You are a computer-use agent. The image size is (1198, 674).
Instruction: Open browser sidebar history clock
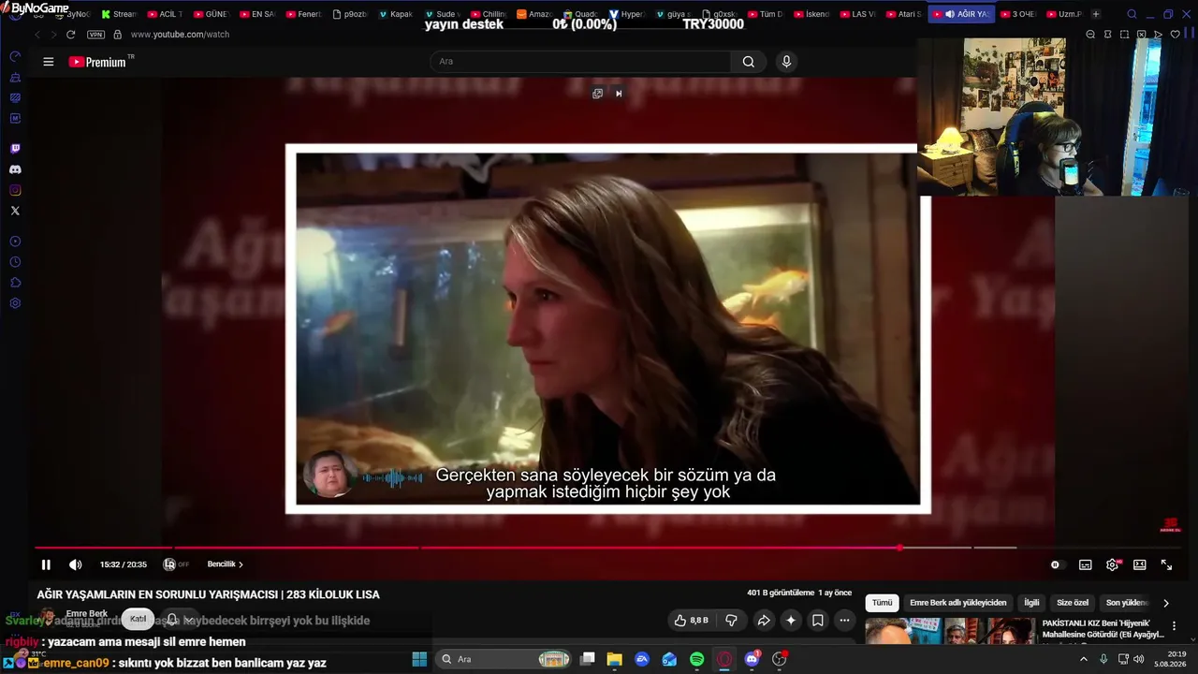[x=15, y=262]
